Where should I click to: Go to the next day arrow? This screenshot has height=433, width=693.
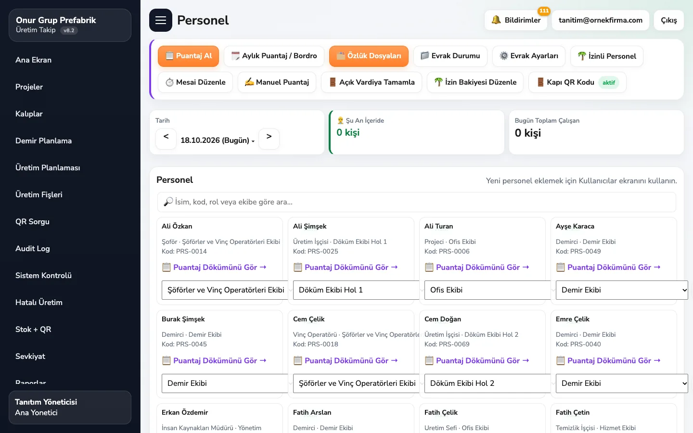click(269, 139)
